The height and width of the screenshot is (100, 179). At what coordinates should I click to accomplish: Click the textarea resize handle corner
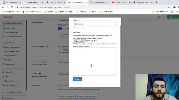point(116,75)
